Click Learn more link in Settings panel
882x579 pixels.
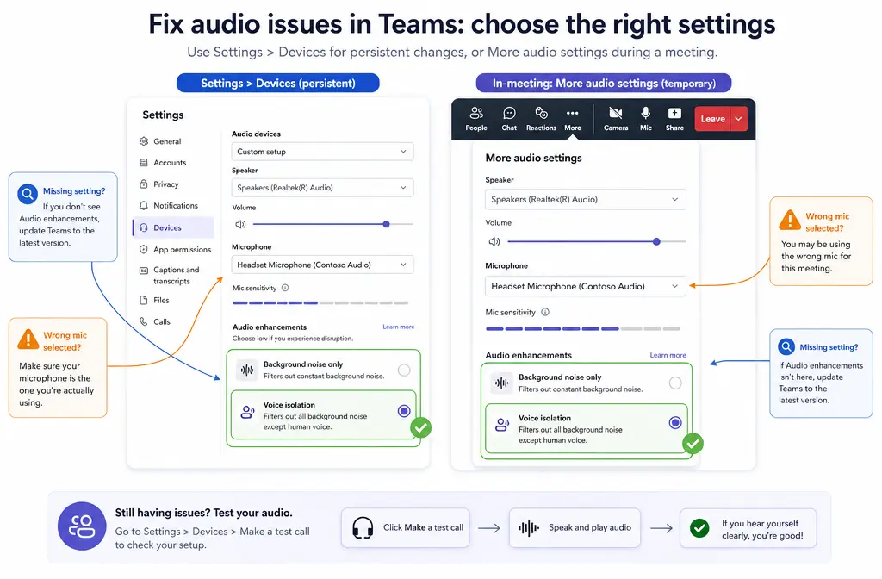point(398,327)
